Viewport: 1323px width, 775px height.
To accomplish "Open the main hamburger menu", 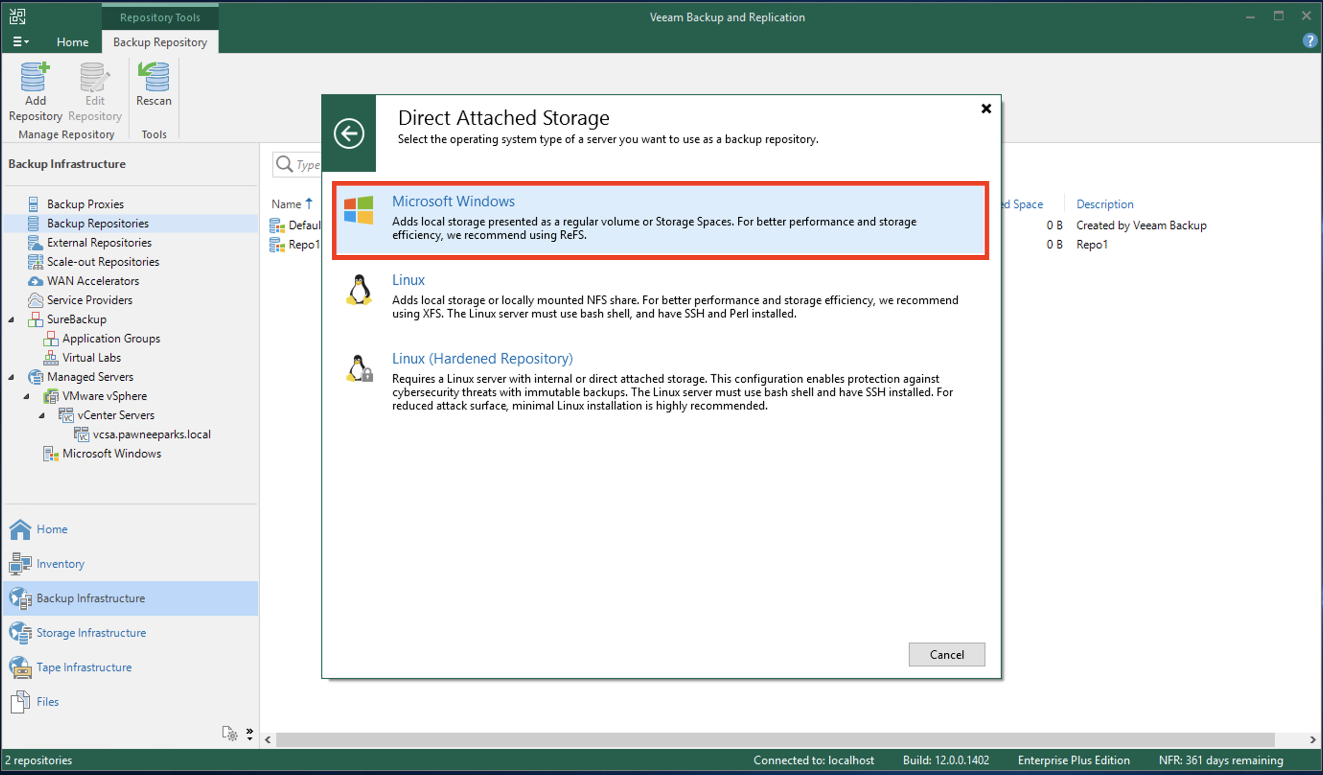I will (21, 42).
